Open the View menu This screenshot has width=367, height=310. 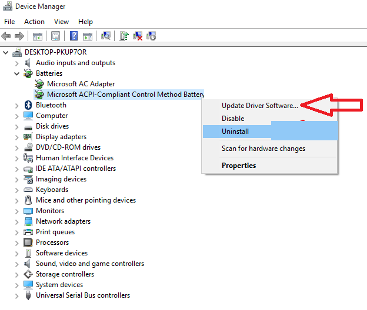tap(61, 22)
